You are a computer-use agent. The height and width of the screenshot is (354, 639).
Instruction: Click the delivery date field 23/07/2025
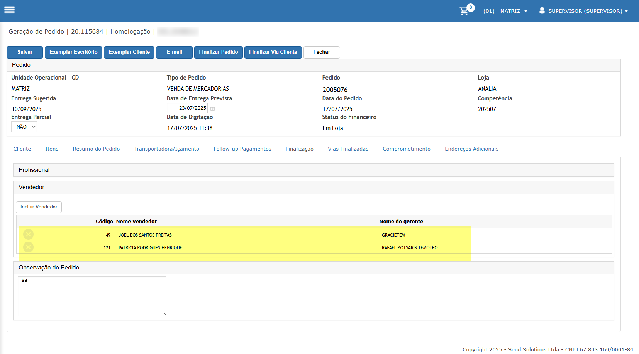pyautogui.click(x=188, y=108)
